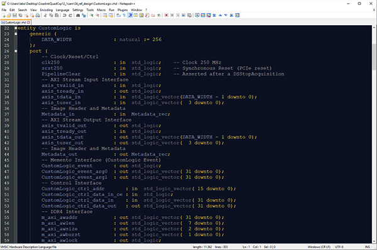Click the Save Recorded Macro icon
The height and width of the screenshot is (250, 377).
click(x=190, y=15)
